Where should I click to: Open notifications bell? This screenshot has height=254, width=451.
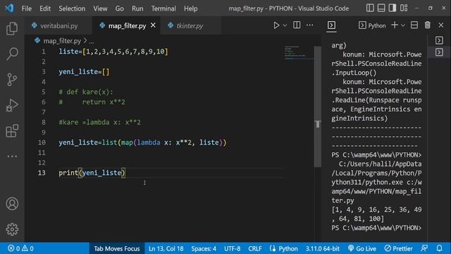pyautogui.click(x=439, y=248)
